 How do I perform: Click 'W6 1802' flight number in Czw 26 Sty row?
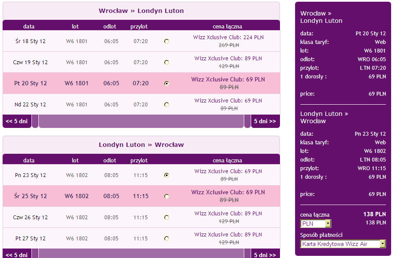point(77,218)
